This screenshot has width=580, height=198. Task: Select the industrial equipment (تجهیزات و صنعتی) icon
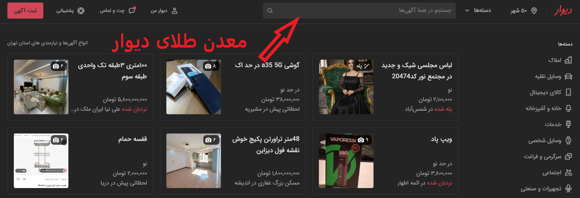click(x=568, y=189)
